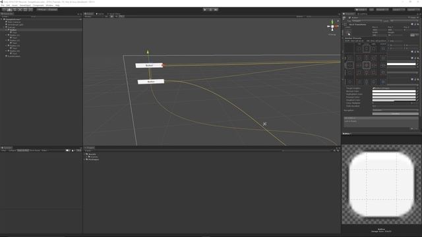Viewport: 422px width, 237px height.
Task: Choose the middle vertical anchor preset in left column
Action: click(x=349, y=65)
